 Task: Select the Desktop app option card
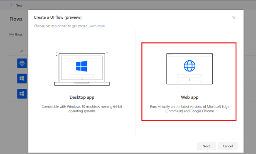click(x=82, y=82)
